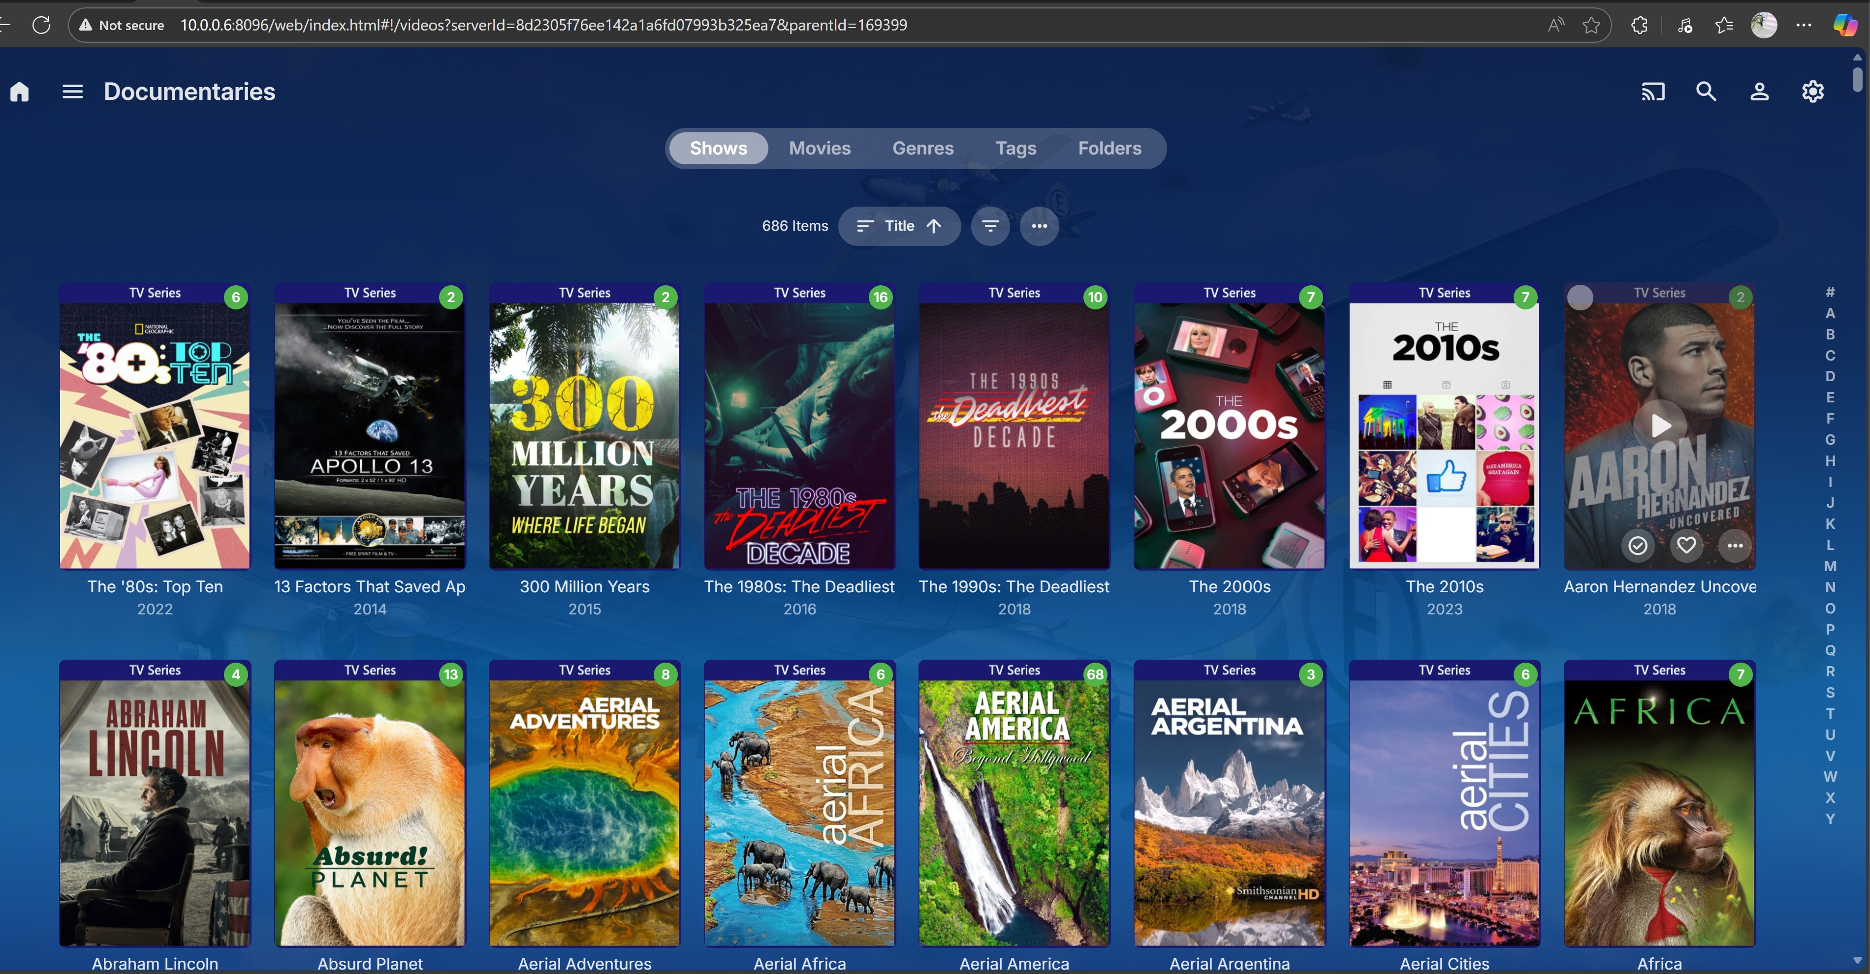Expand the three-dot view options menu
Screen dimensions: 1870x974
click(x=1039, y=226)
